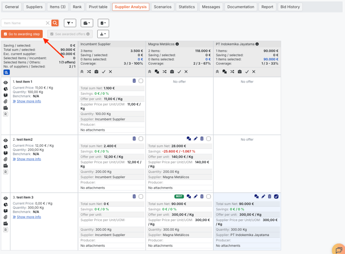Viewport: 345px width, 254px height.
Task: Open chat for PT Indokemika test item 3 offer
Action: (x=256, y=196)
